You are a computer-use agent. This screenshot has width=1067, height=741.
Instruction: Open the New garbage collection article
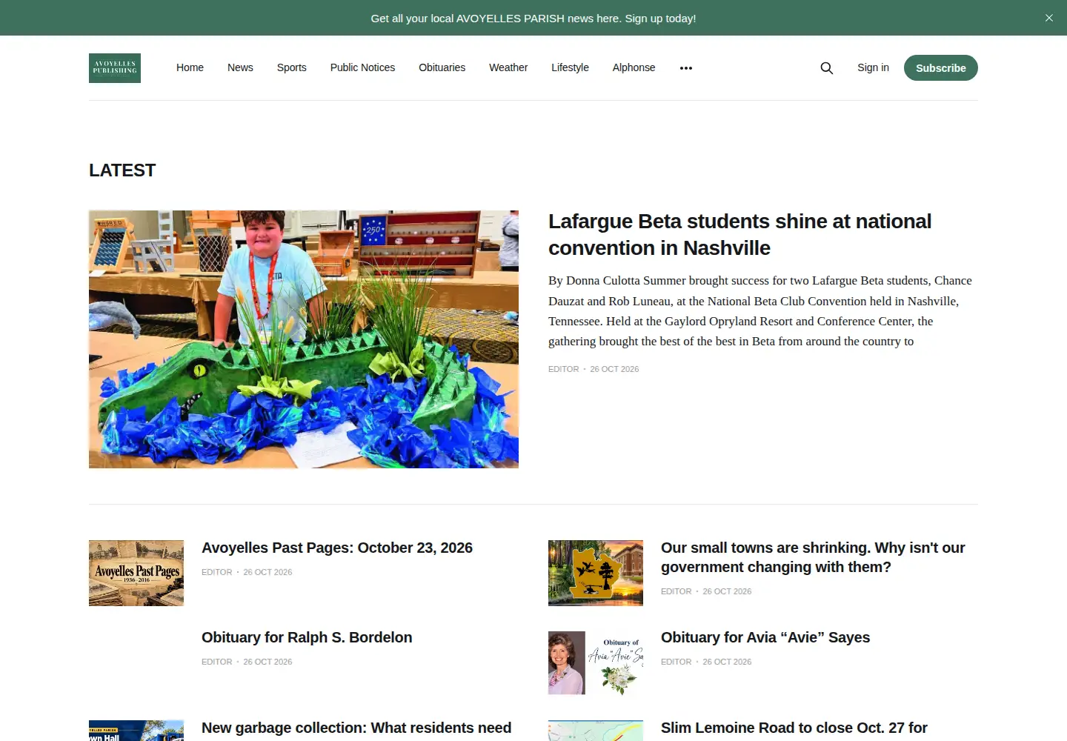pos(356,728)
